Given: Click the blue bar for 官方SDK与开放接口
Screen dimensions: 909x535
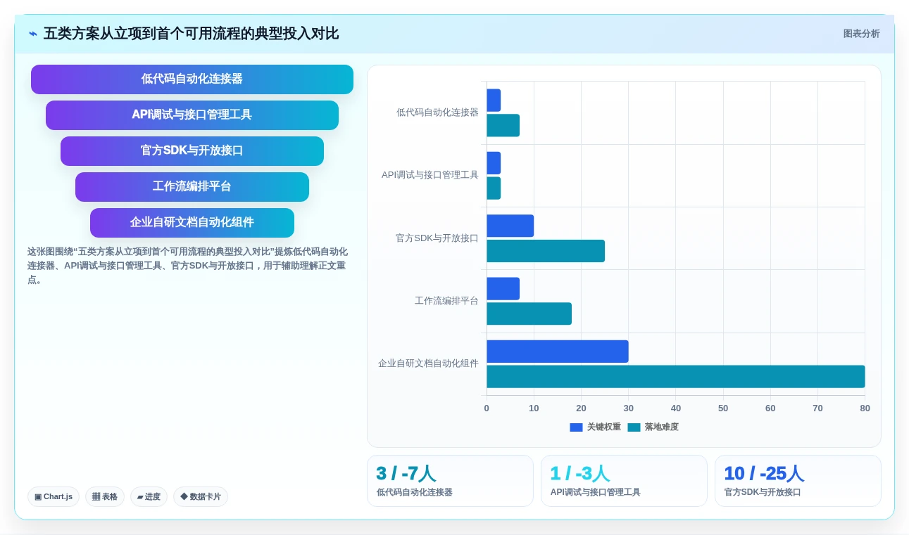Looking at the screenshot, I should 510,226.
